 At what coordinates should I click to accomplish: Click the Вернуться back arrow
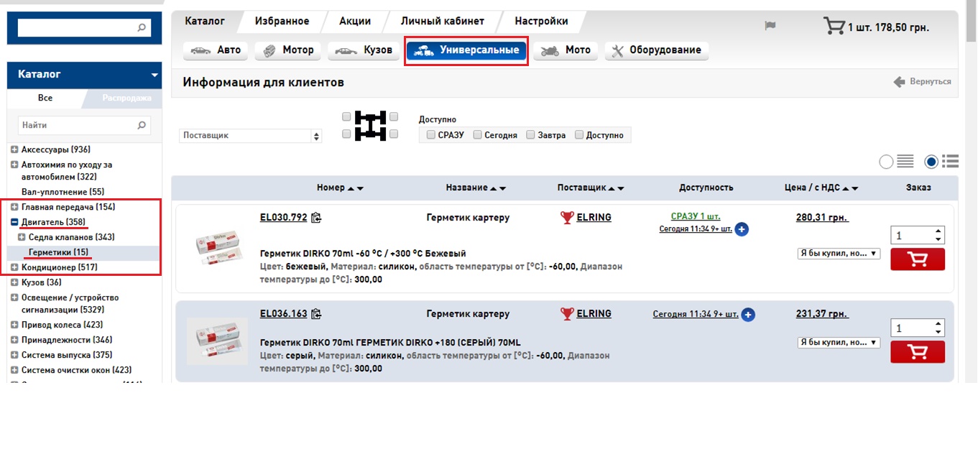click(x=899, y=82)
